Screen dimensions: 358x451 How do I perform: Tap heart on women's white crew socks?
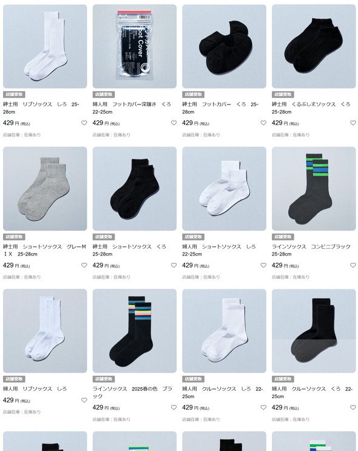tap(263, 407)
